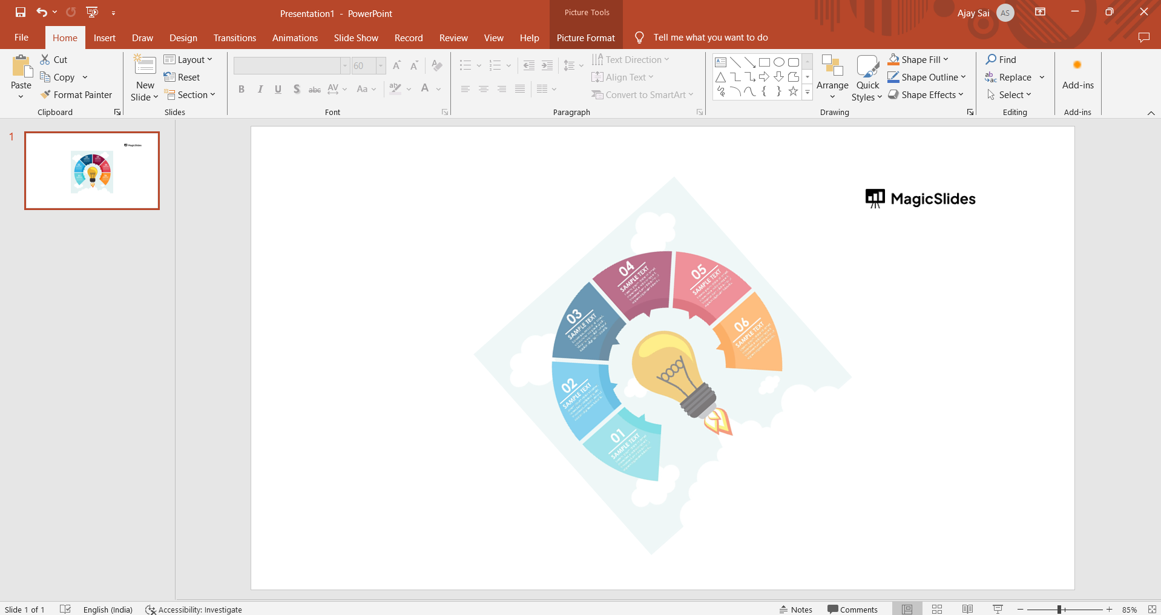
Task: Toggle the Comments pane
Action: [x=852, y=609]
